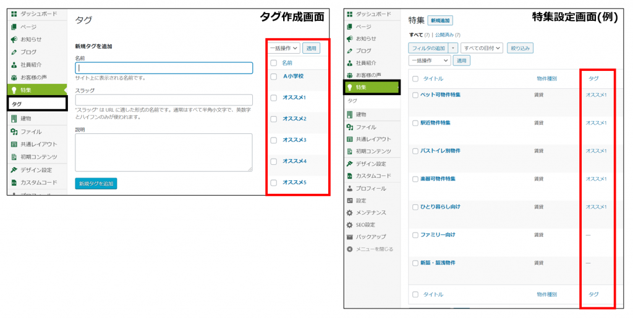633x319 pixels.
Task: Open 一括操作 dropdown above the 特集 table
Action: coord(430,60)
